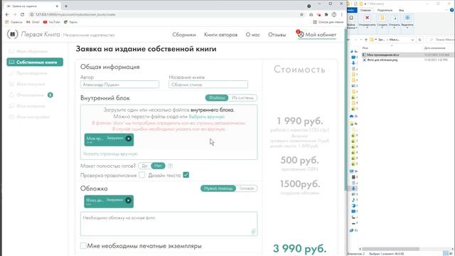Click the Explorer horizontal scrollbar

coord(390,249)
